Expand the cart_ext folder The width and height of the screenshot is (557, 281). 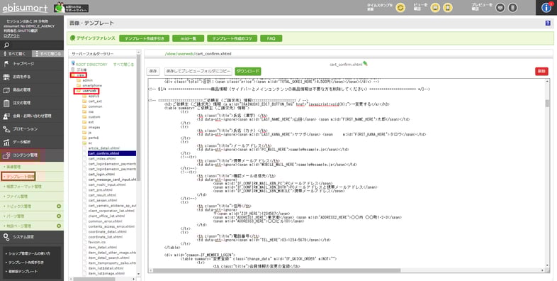[95, 101]
